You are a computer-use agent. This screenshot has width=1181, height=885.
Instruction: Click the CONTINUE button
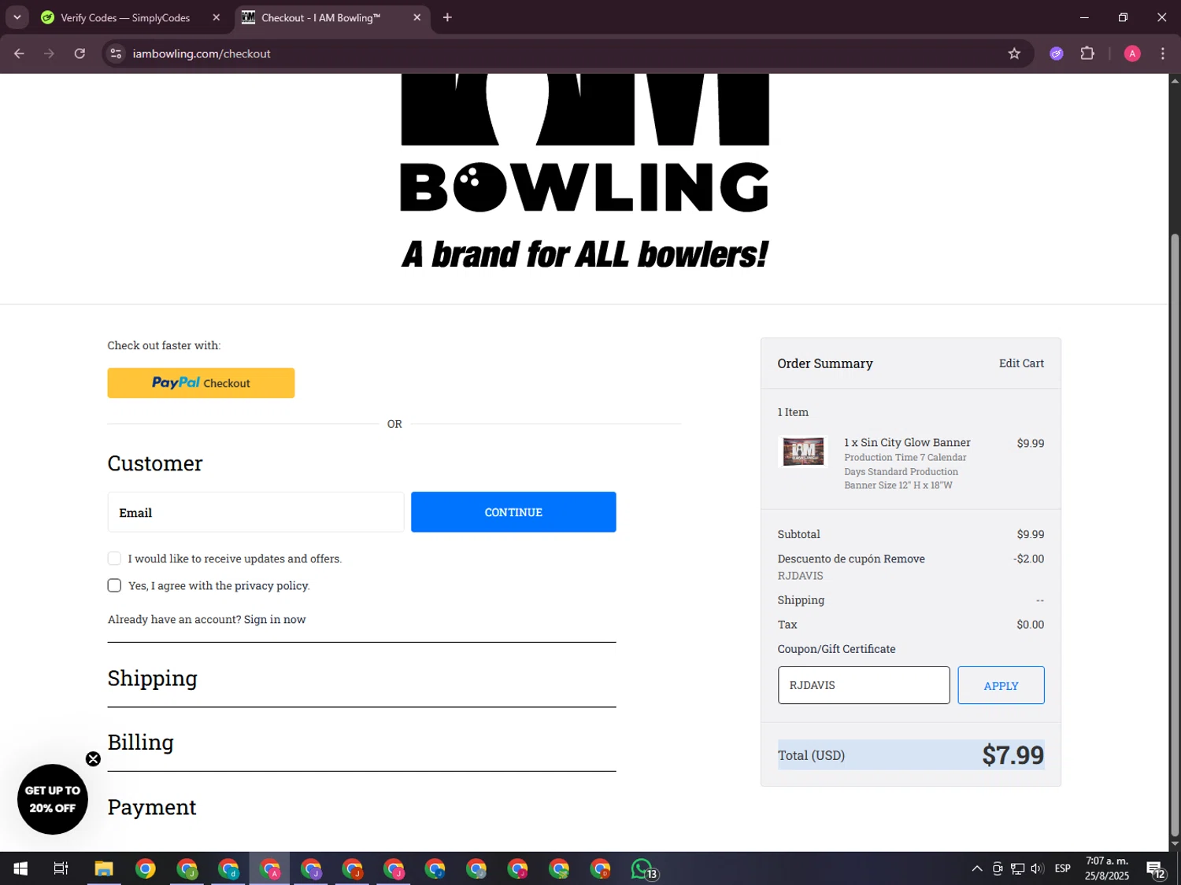[x=513, y=512]
